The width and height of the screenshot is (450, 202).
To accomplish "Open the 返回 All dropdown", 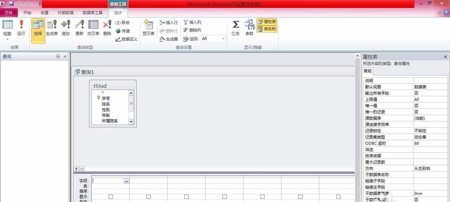I will (224, 39).
